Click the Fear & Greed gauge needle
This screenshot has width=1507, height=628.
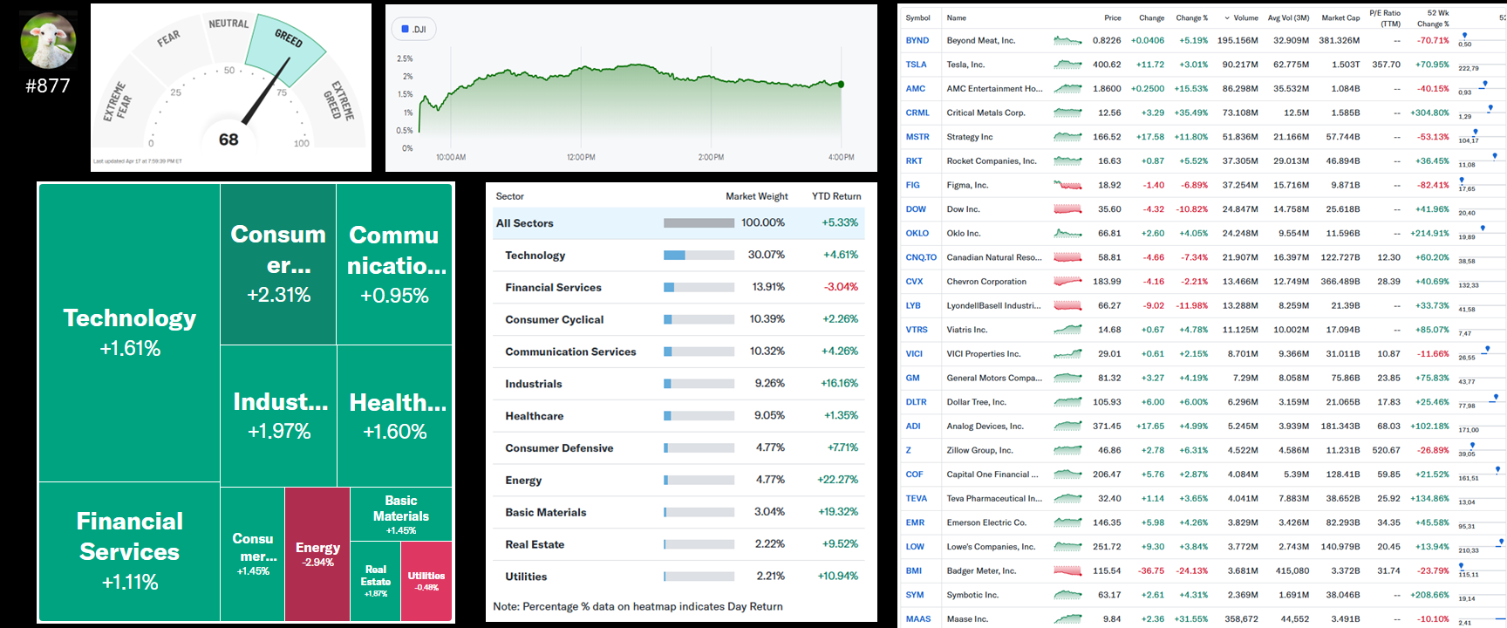click(265, 92)
